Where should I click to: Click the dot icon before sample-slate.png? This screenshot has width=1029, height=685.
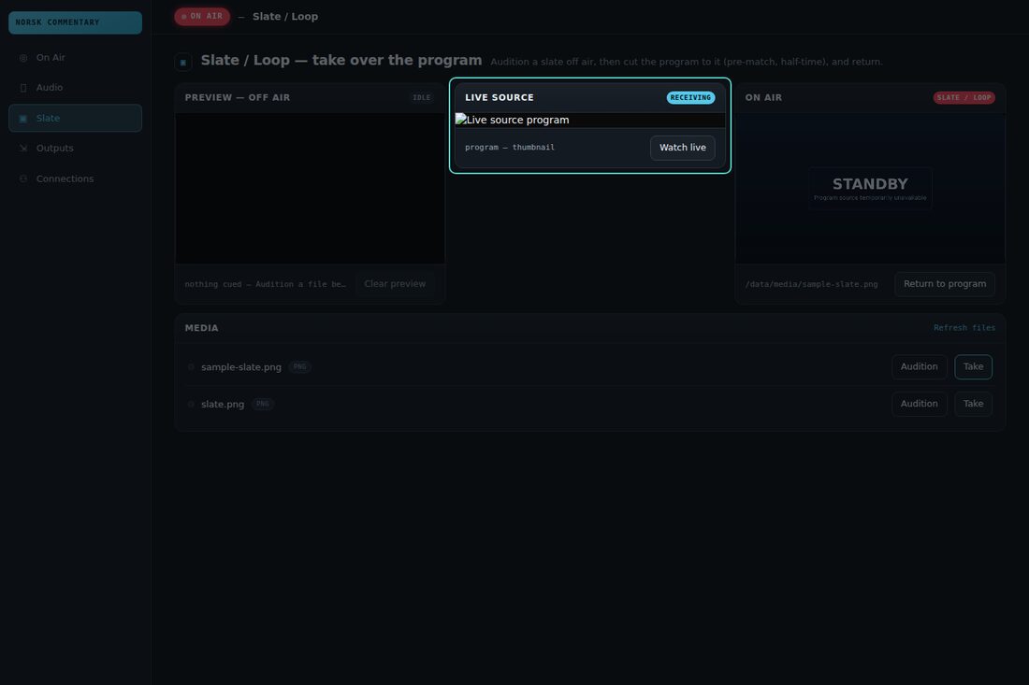(191, 367)
